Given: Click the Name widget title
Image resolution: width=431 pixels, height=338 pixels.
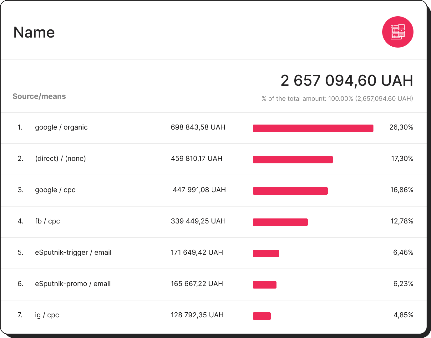Looking at the screenshot, I should (x=34, y=32).
